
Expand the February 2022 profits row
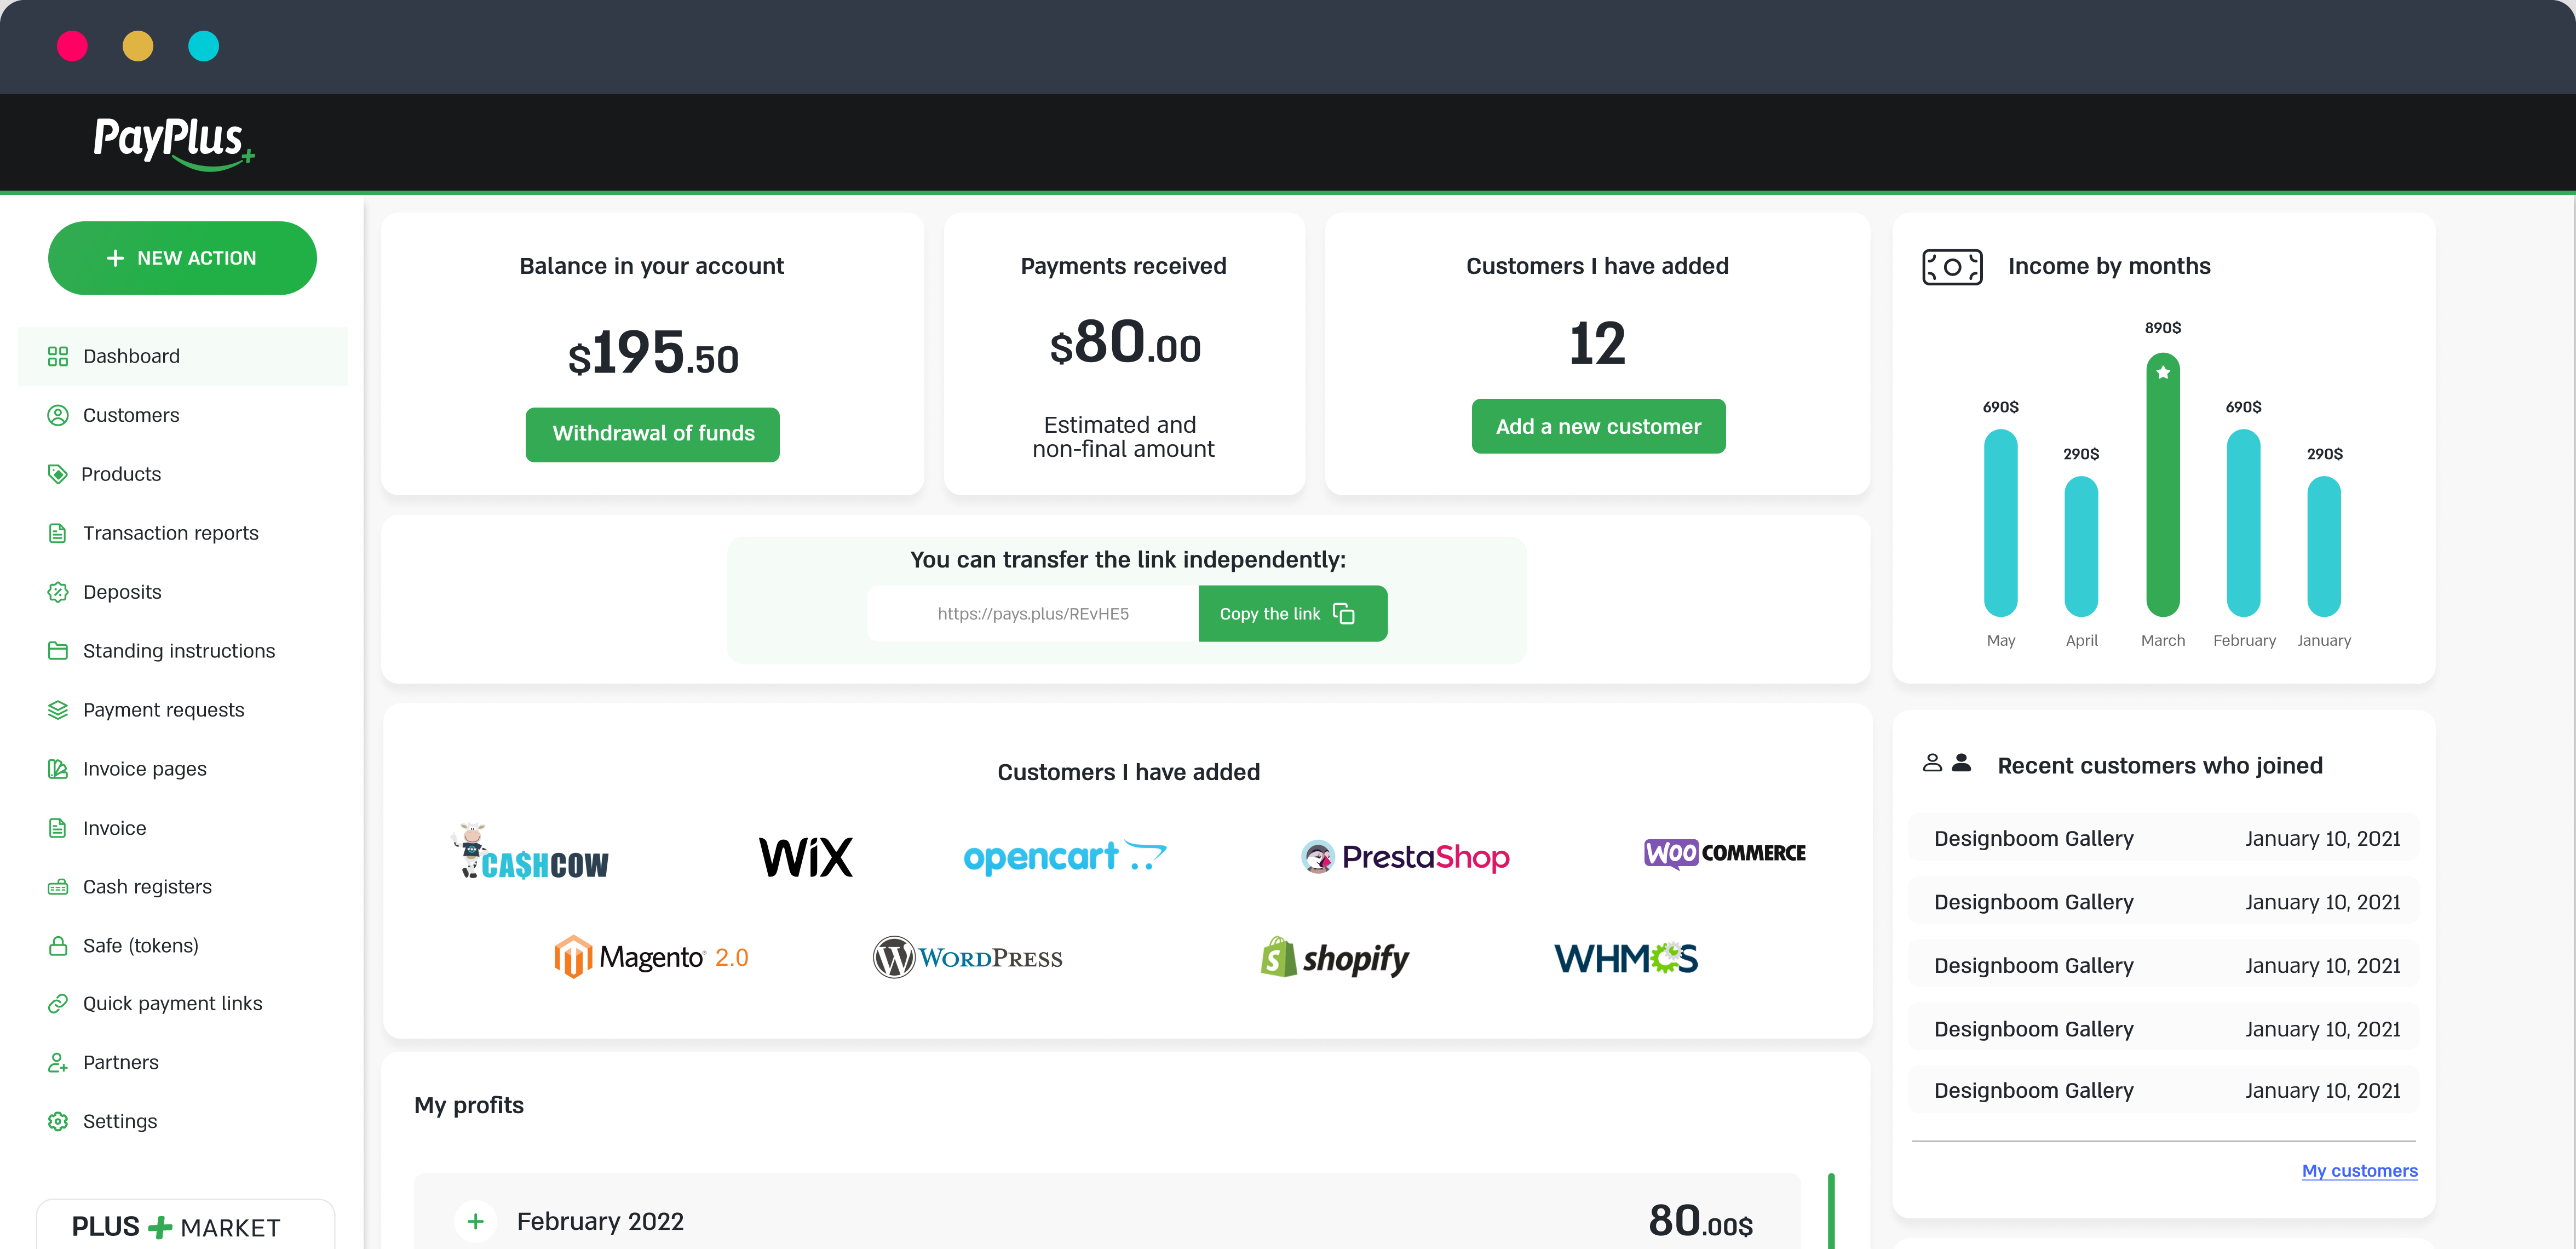pyautogui.click(x=476, y=1221)
